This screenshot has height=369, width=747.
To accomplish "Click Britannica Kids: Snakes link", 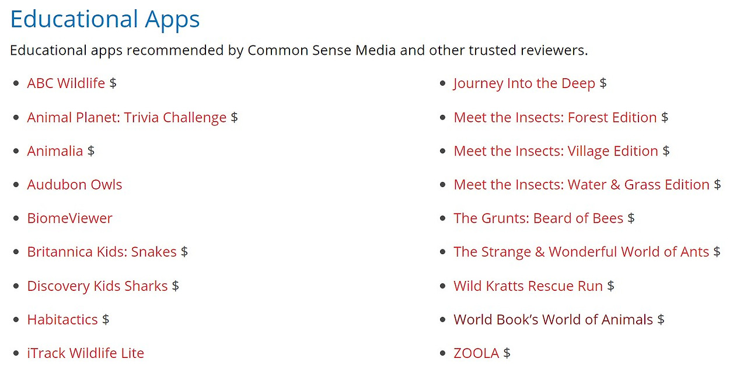I will 102,252.
